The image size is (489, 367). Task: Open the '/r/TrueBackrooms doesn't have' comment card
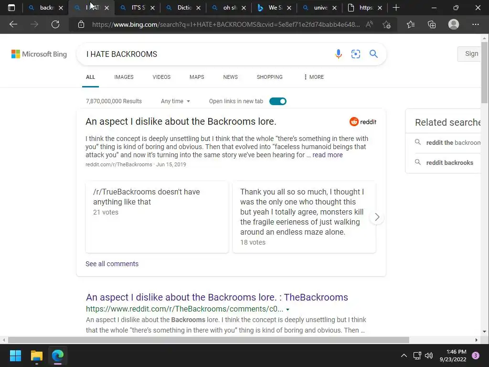pyautogui.click(x=157, y=217)
